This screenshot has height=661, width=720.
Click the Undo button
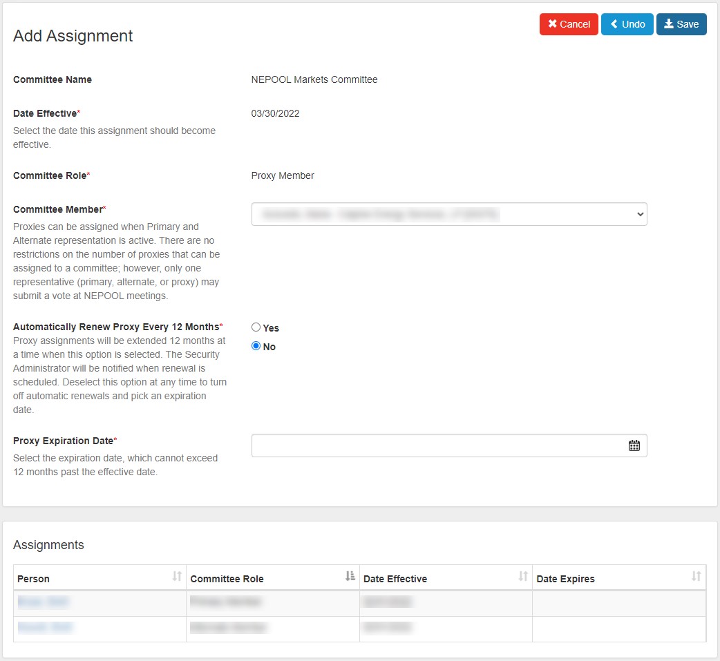point(627,23)
